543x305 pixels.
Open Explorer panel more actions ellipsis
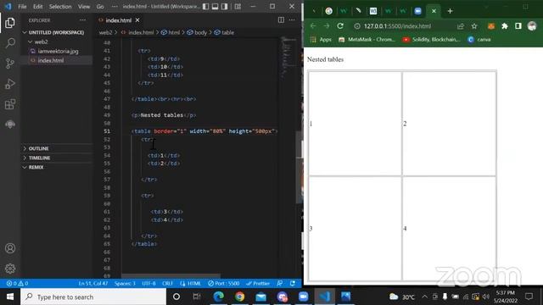pos(83,20)
